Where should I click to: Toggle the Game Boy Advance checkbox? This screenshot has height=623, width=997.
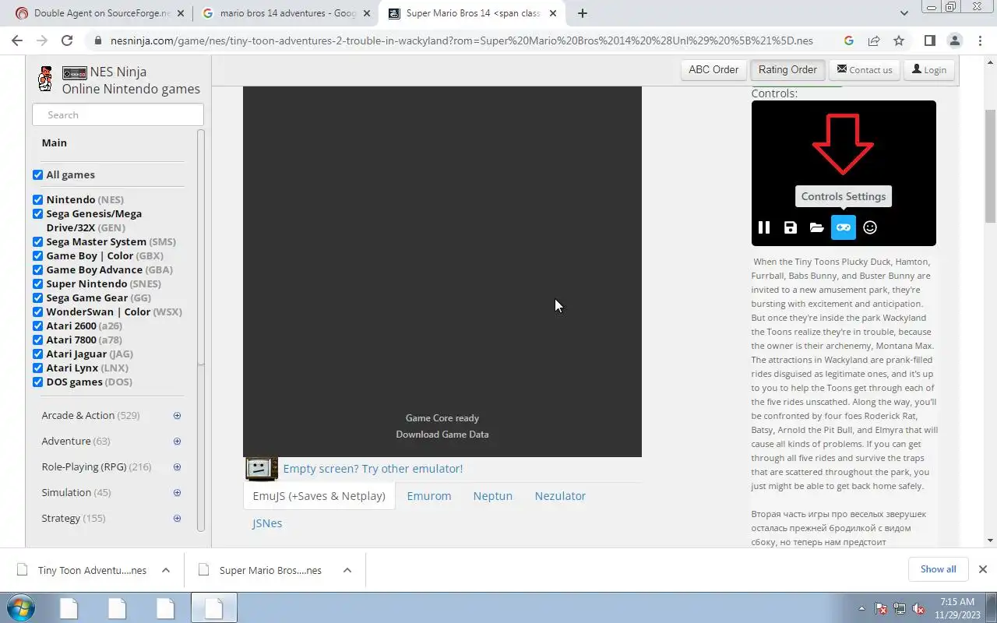(x=37, y=270)
